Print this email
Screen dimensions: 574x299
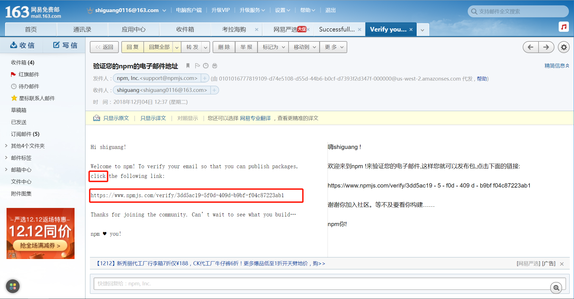coord(215,66)
